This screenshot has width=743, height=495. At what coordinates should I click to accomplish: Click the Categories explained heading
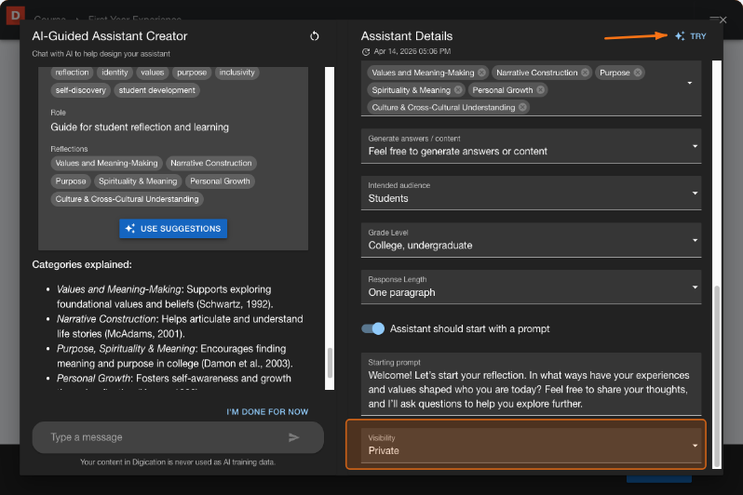82,264
